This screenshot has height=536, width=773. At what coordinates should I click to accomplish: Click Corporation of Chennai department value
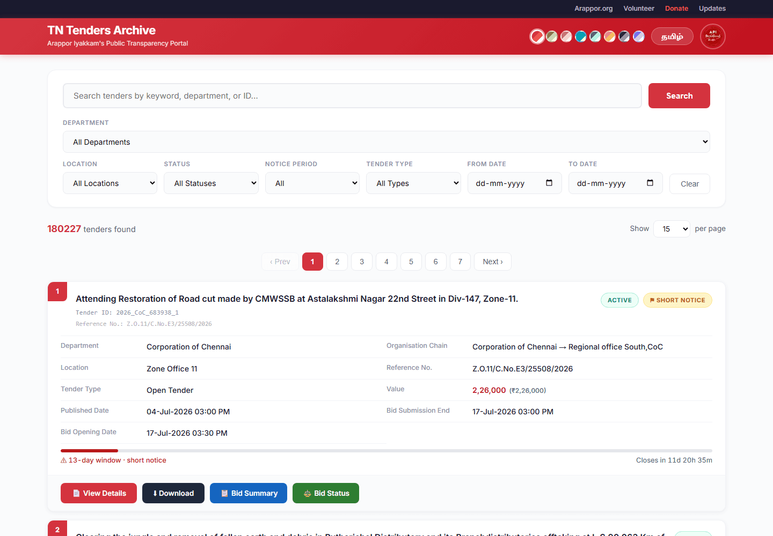coord(189,347)
